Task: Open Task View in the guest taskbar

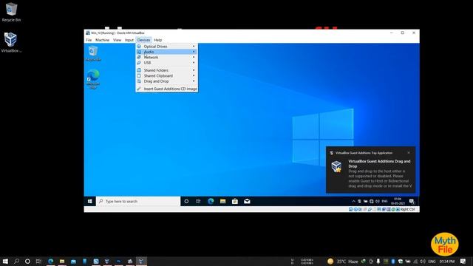Action: coord(198,201)
